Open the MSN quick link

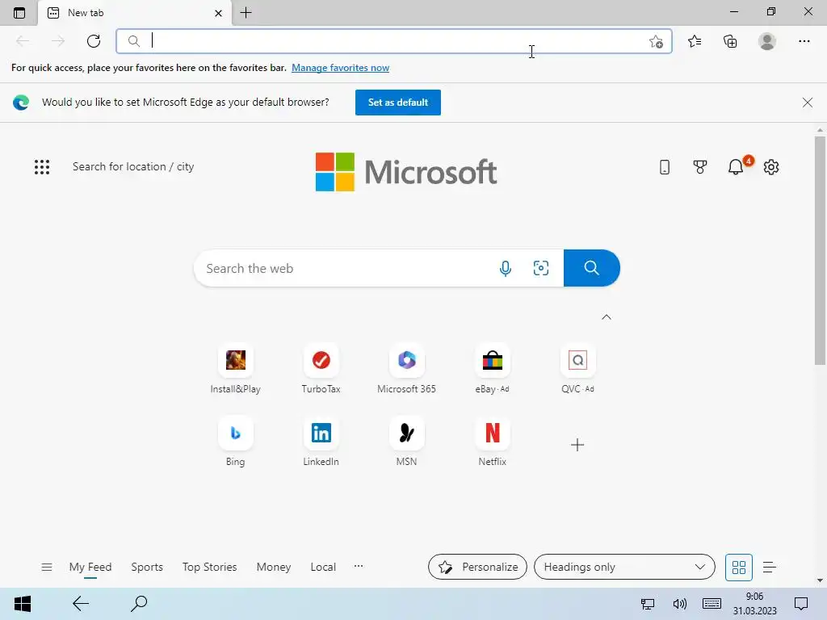(406, 442)
